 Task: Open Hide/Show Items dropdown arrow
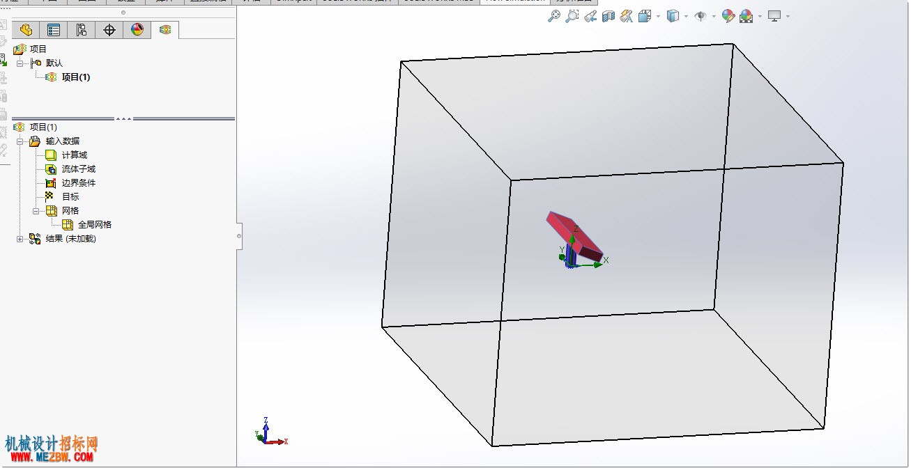point(714,17)
